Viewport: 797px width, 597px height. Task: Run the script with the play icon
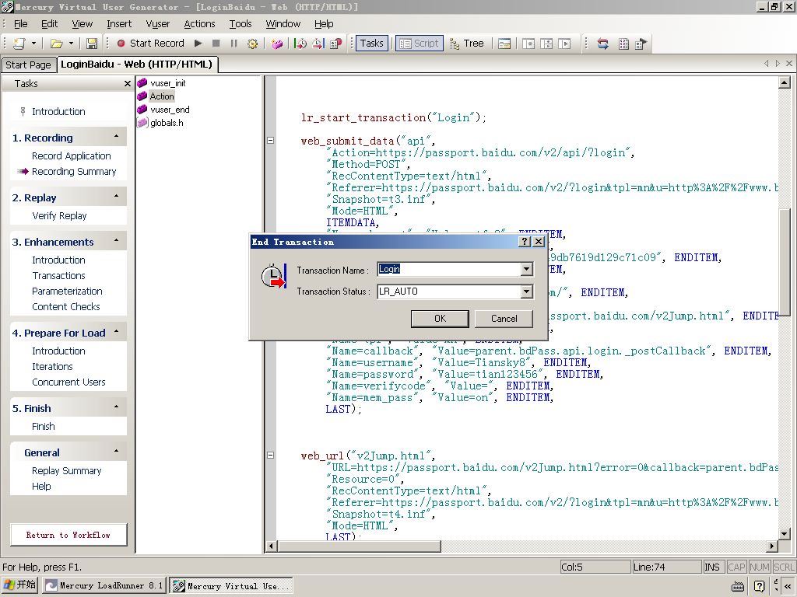point(198,44)
